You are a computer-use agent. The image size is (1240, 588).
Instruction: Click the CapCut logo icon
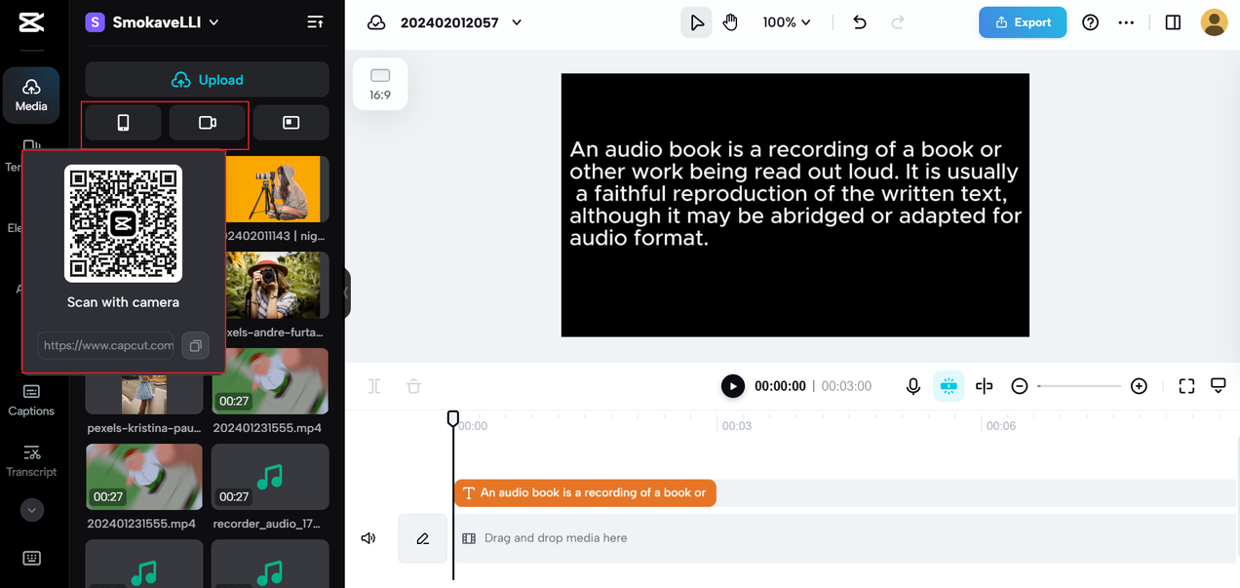point(31,21)
